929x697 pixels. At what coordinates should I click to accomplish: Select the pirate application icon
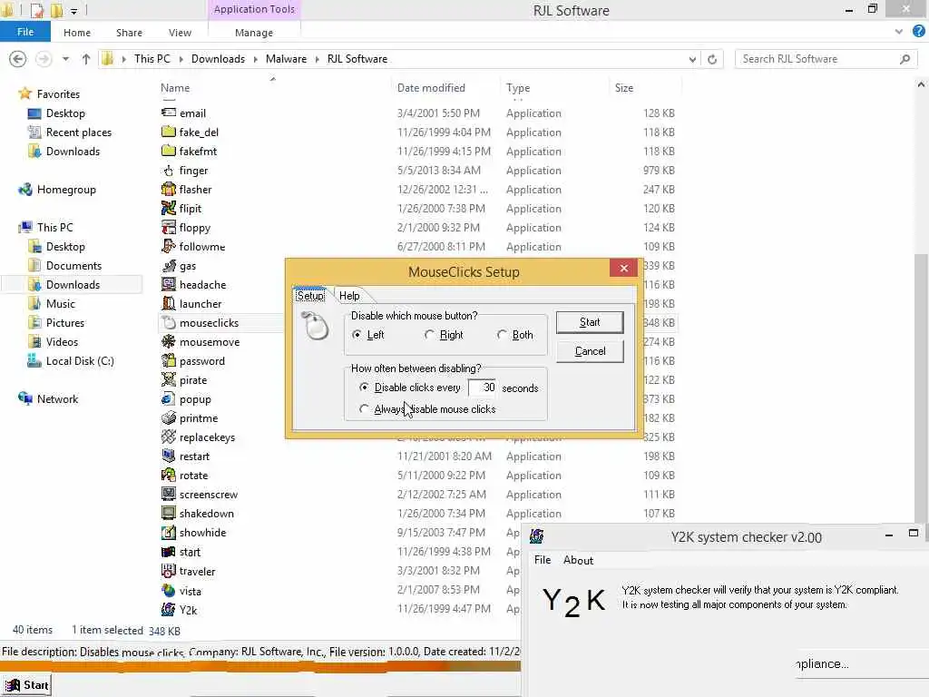(169, 379)
